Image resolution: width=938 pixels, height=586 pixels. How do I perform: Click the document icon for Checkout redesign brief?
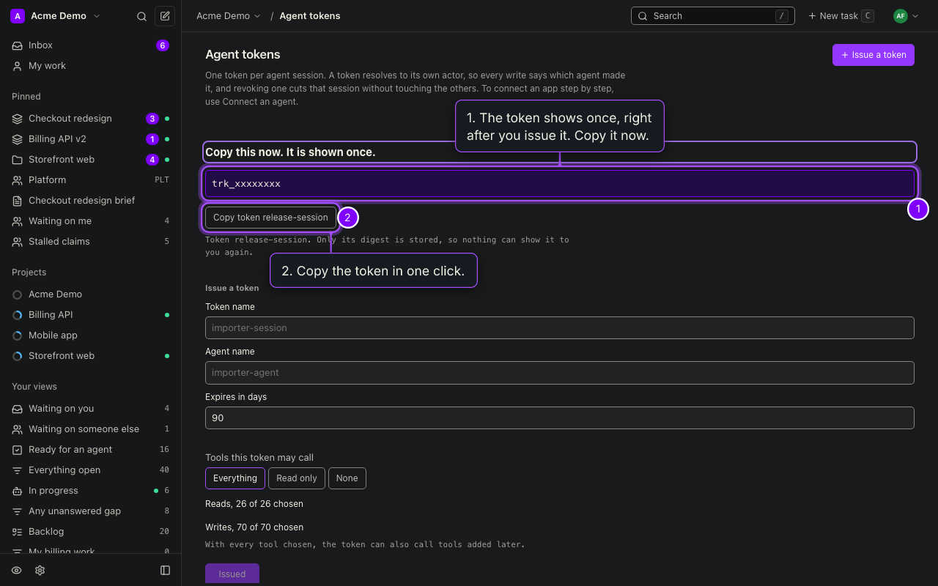[x=17, y=201]
